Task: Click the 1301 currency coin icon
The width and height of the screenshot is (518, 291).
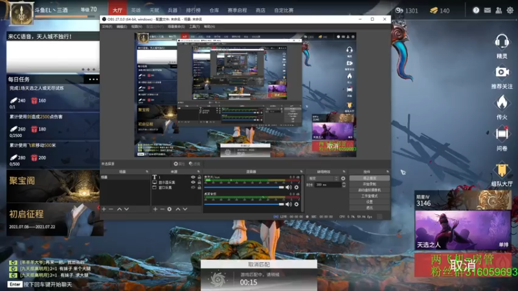Action: (399, 10)
